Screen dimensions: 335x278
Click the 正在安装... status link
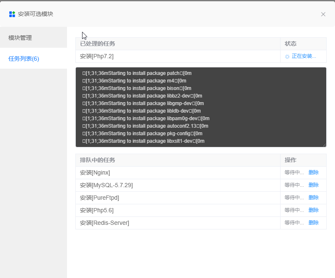(x=304, y=56)
